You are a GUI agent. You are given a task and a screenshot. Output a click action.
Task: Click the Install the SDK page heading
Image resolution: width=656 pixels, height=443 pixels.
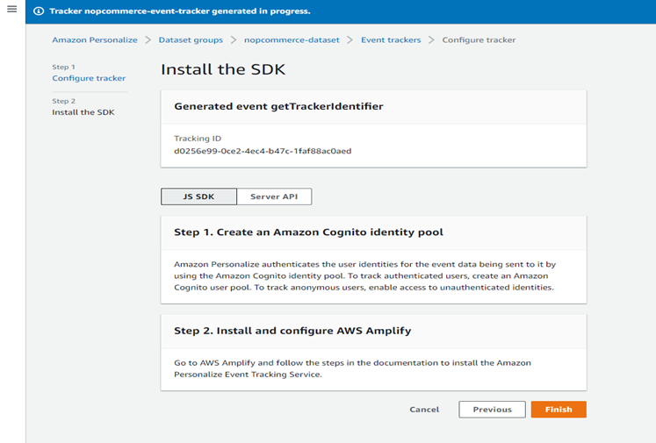coord(223,69)
